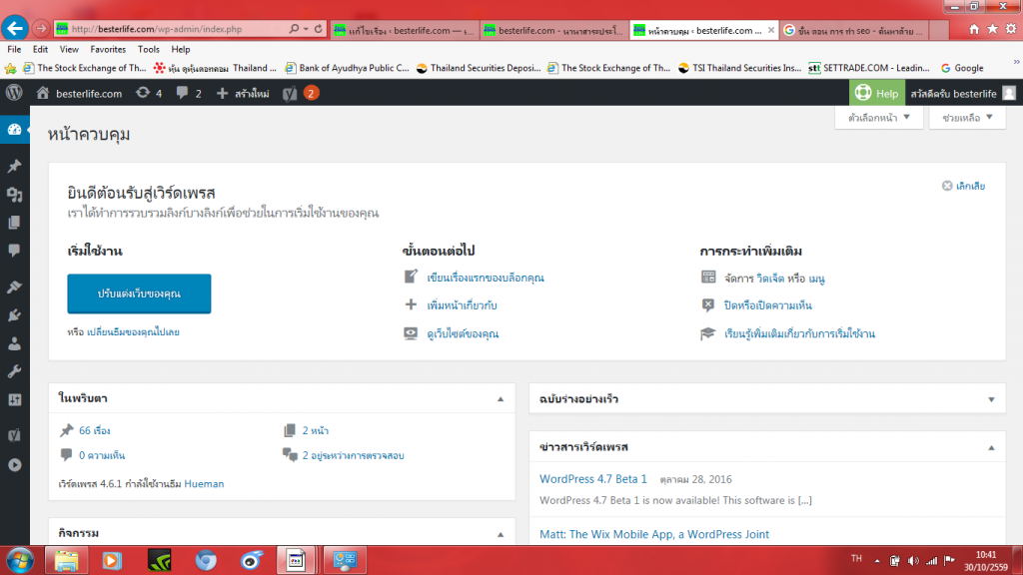Screen dimensions: 1023x575
Task: Open Yoast SEO icon in admin bar
Action: click(290, 93)
